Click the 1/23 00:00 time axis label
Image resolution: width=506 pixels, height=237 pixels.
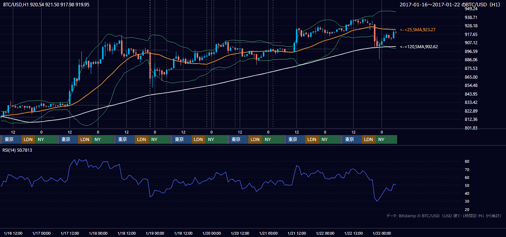coord(382,233)
